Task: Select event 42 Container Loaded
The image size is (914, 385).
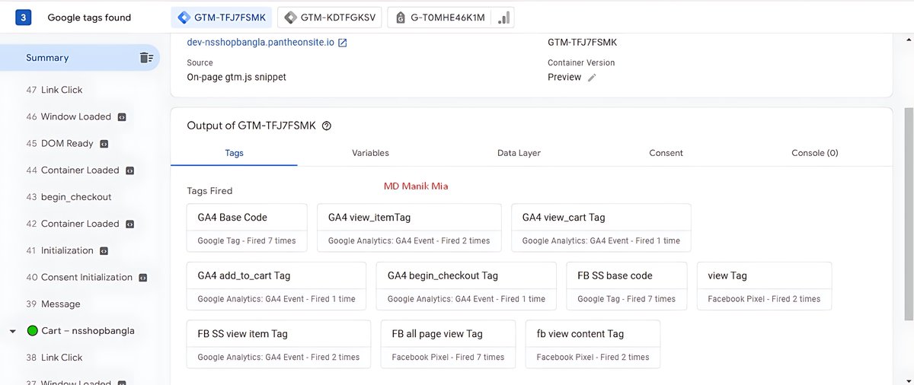Action: [79, 224]
